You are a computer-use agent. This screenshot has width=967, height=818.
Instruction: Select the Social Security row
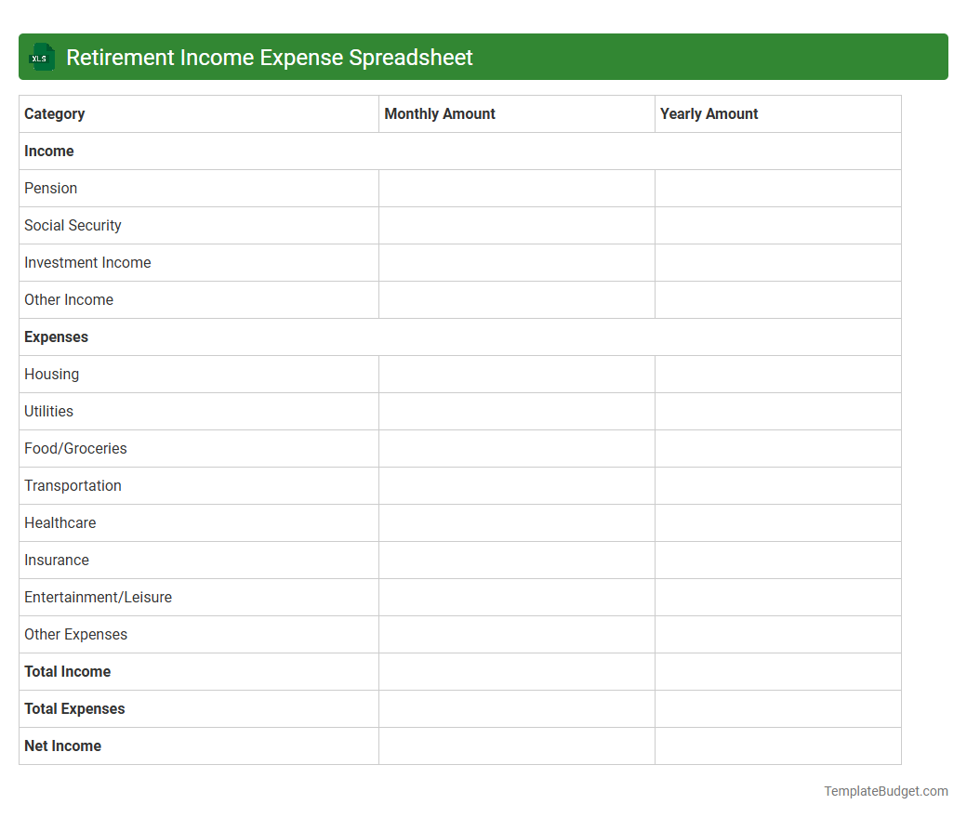[73, 225]
